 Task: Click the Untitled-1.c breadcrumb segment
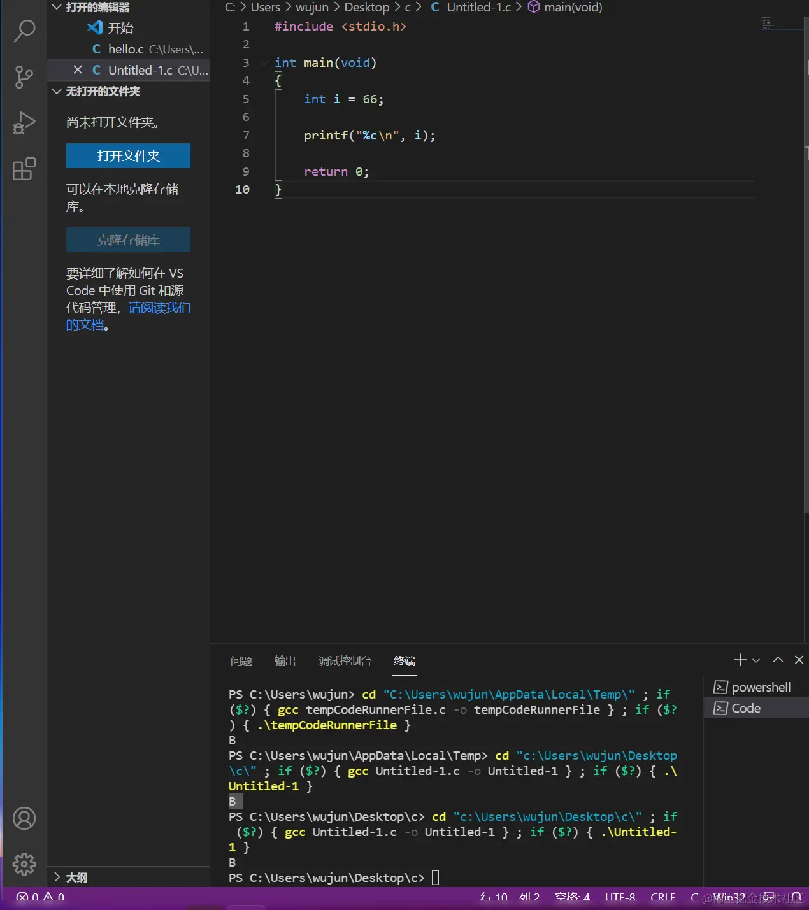(478, 7)
